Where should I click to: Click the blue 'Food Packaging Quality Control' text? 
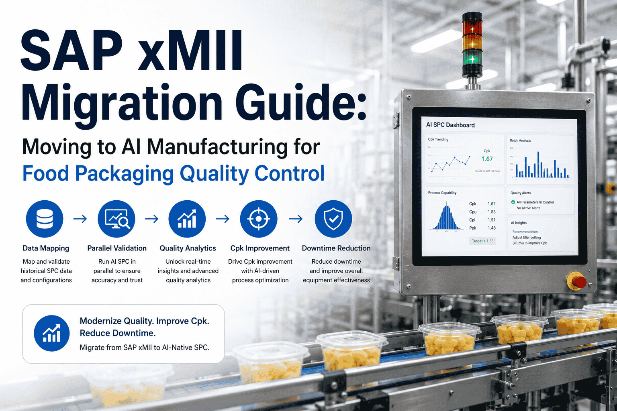pyautogui.click(x=174, y=174)
